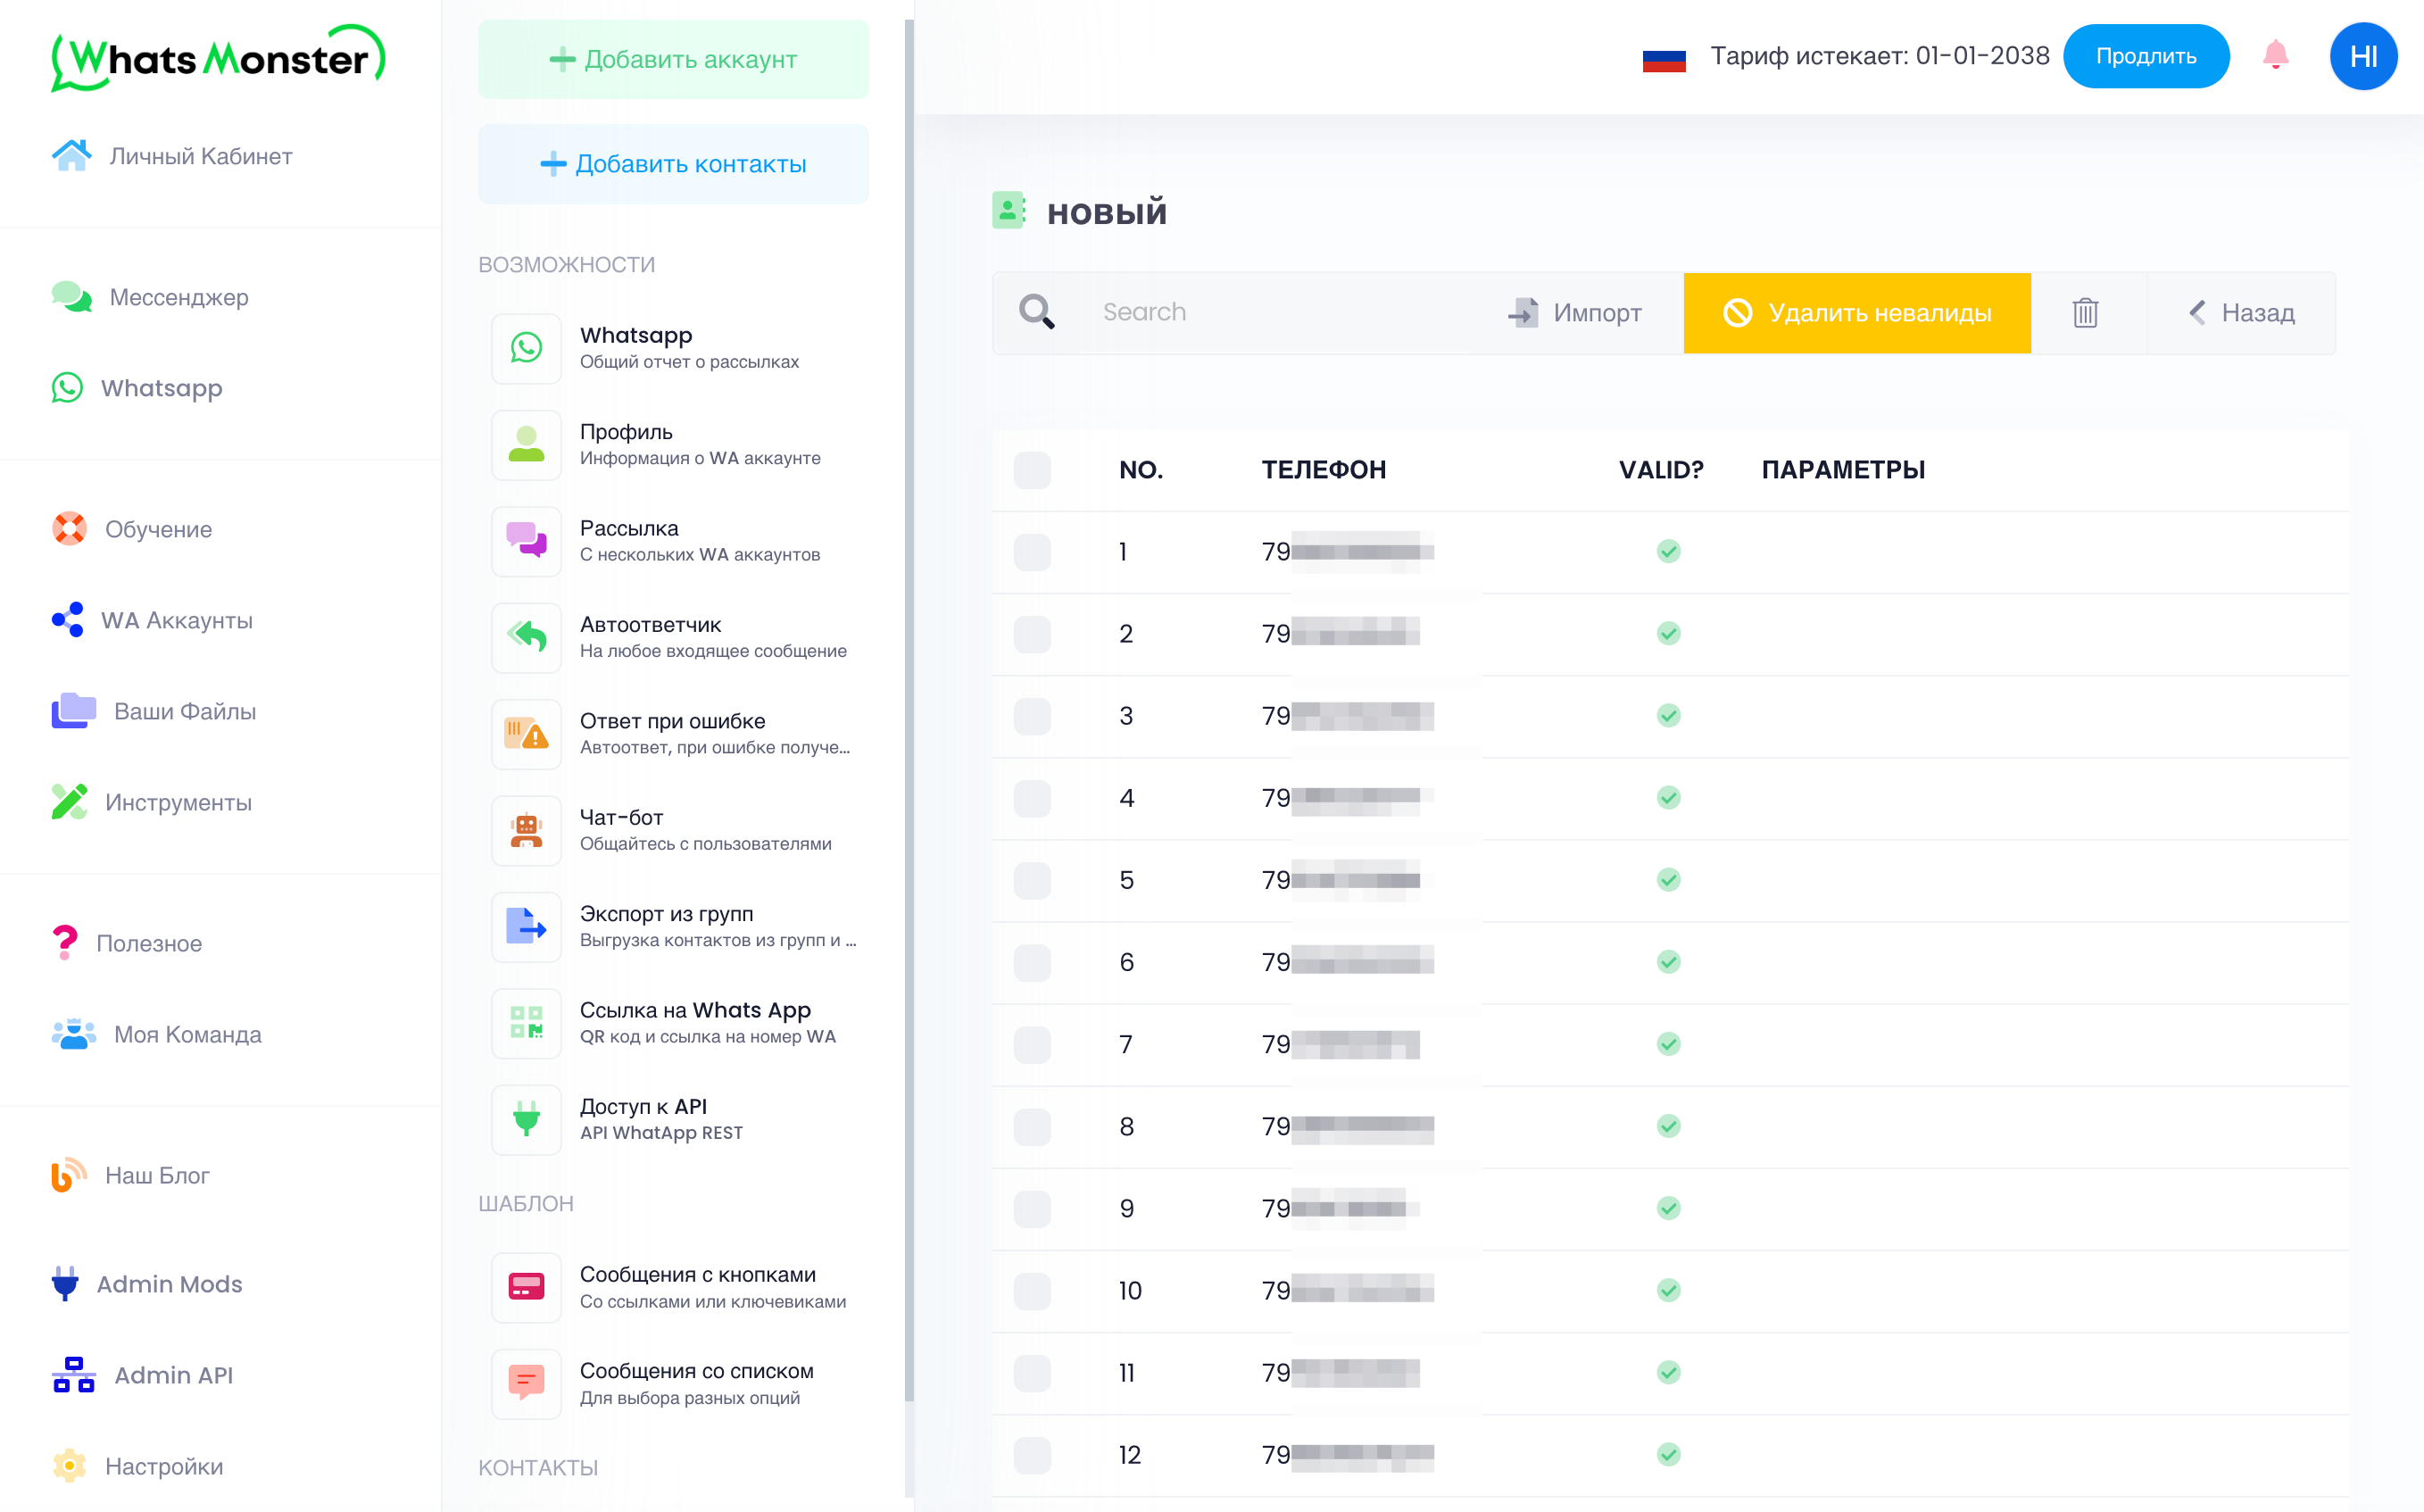Open Ссылка на Whats App QR icon
Screen dimensions: 2424x1512
pyautogui.click(x=527, y=1023)
